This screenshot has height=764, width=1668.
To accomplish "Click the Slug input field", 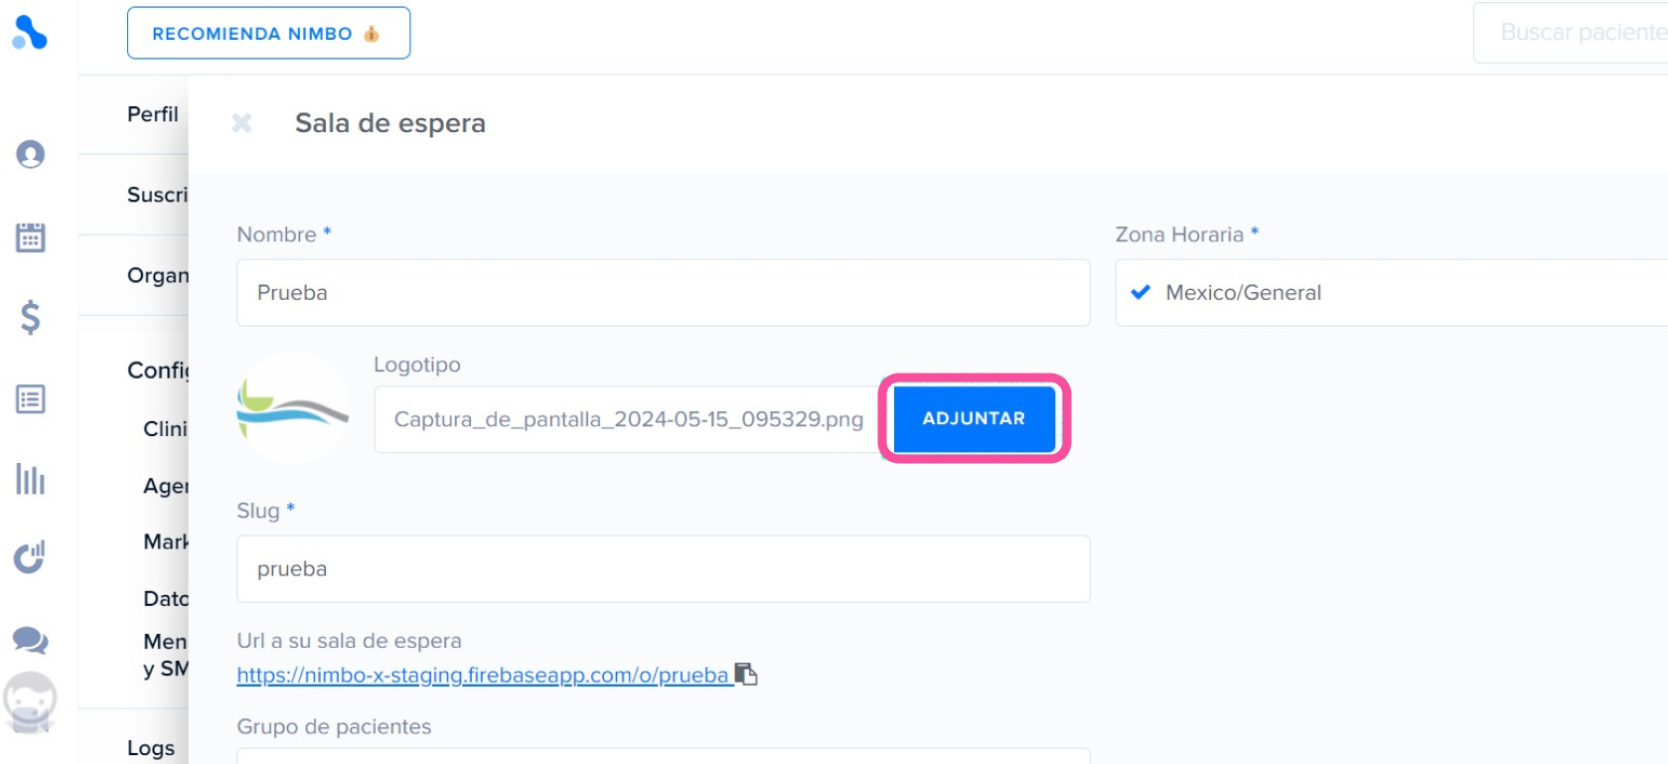I will tap(663, 568).
